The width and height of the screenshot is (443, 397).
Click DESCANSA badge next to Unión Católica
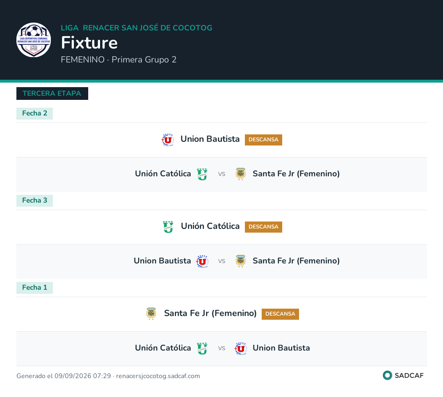click(x=263, y=227)
